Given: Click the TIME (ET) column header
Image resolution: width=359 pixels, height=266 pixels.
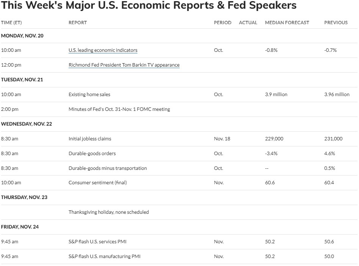Looking at the screenshot, I should pos(11,22).
